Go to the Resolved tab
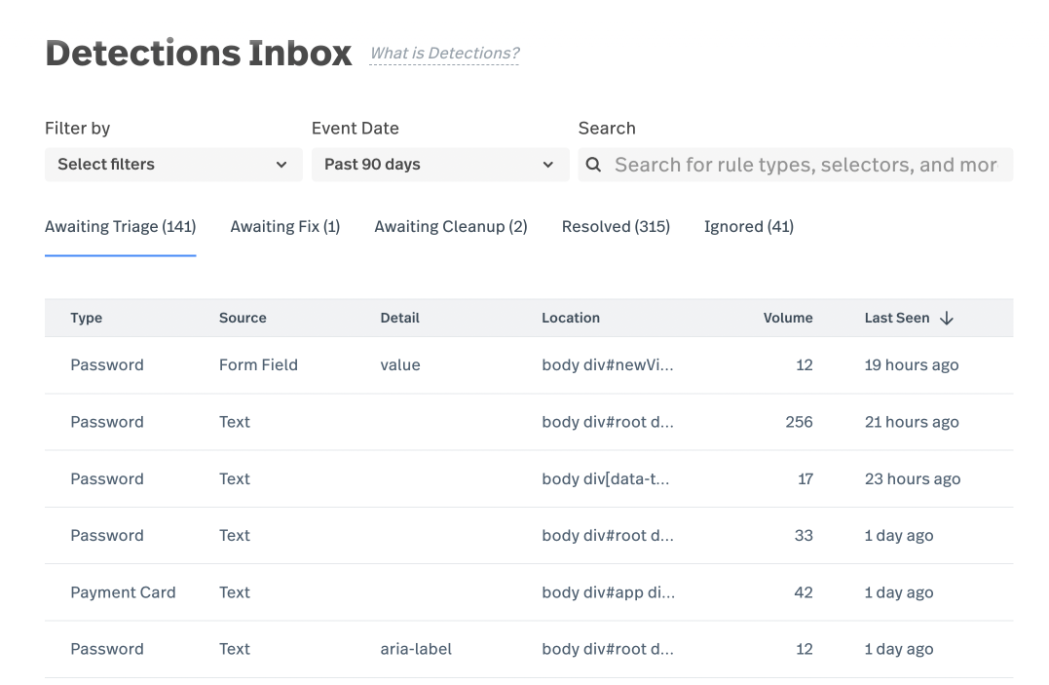1049x685 pixels. (617, 227)
